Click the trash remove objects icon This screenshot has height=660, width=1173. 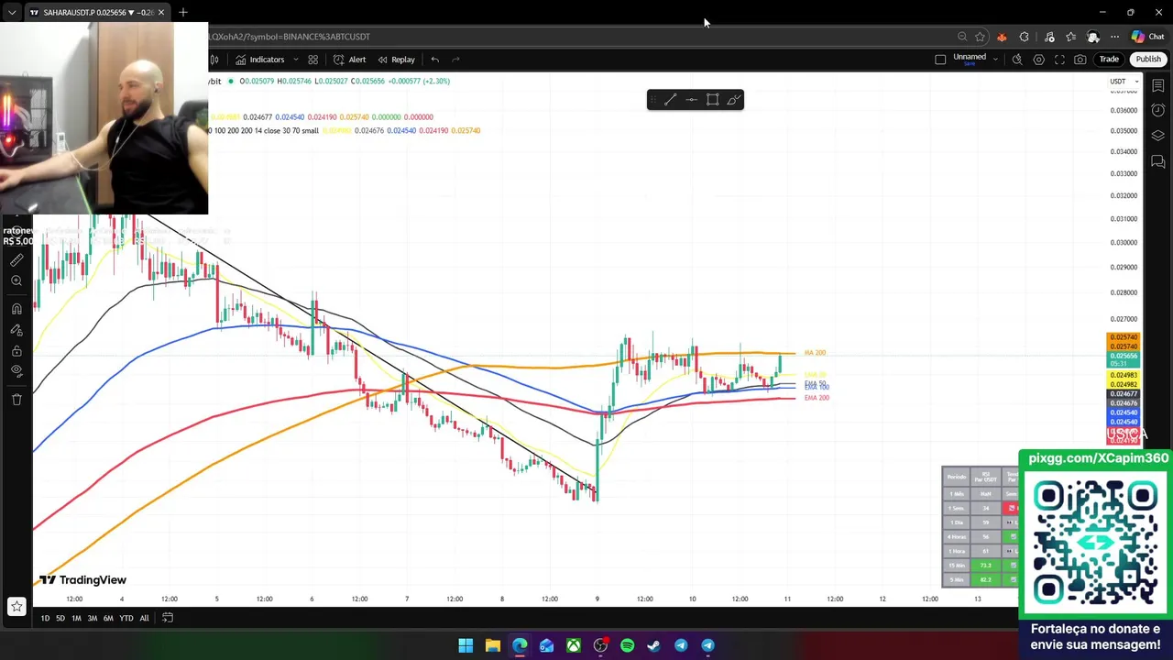(16, 399)
